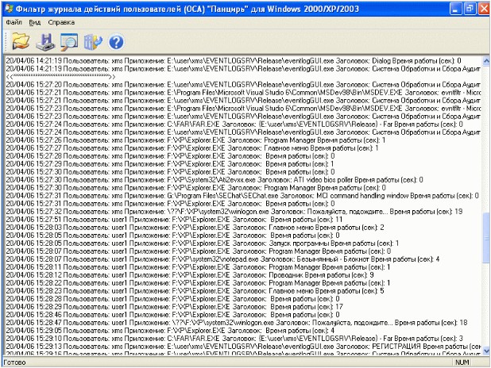Open help with the question mark icon
The width and height of the screenshot is (491, 368).
(116, 41)
